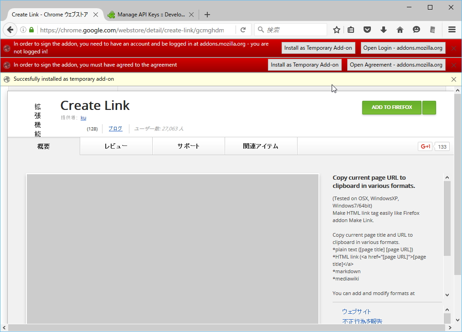The width and height of the screenshot is (462, 332).
Task: Open the author's ブログ link
Action: pyautogui.click(x=115, y=128)
